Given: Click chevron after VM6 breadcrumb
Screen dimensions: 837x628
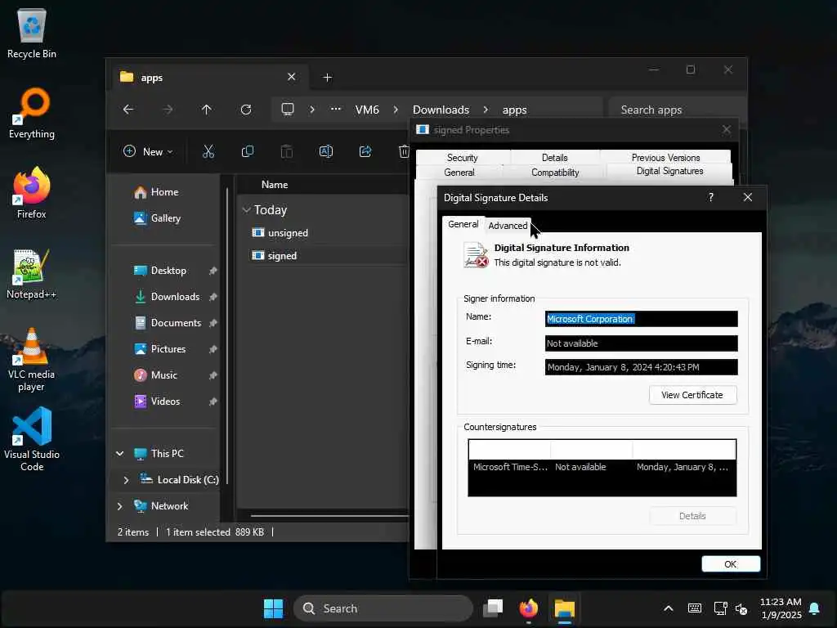Looking at the screenshot, I should click(396, 110).
